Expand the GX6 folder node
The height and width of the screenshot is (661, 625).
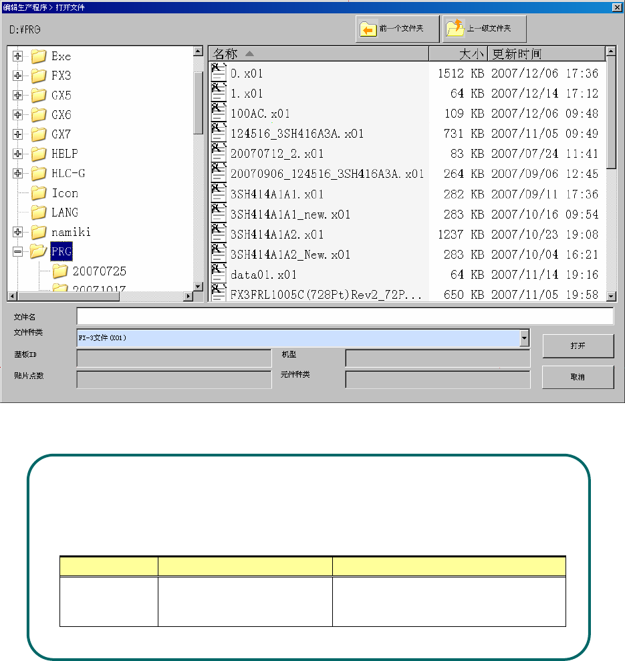tap(17, 115)
